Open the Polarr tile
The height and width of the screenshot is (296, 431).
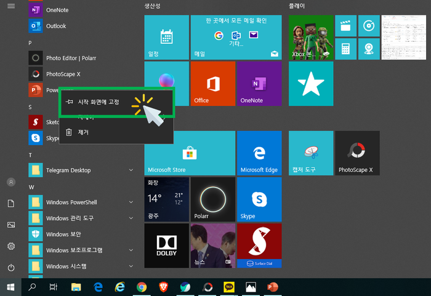coord(213,199)
